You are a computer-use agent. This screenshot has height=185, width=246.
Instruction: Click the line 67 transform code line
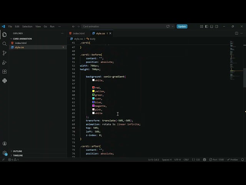(x=109, y=121)
